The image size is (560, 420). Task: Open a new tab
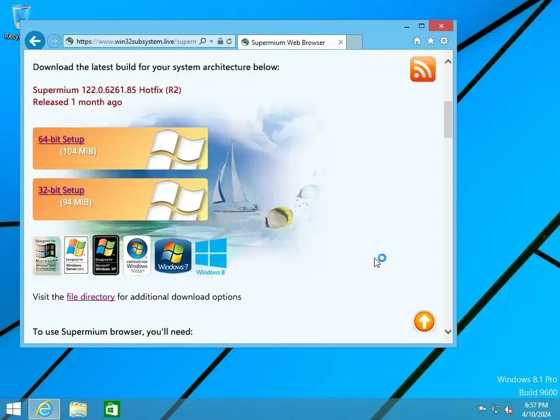[354, 42]
